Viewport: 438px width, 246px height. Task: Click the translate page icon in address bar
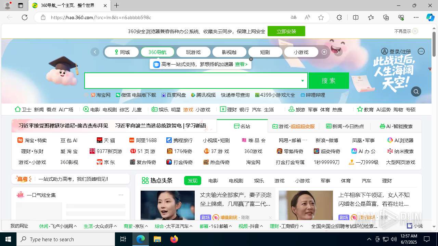pos(294,17)
